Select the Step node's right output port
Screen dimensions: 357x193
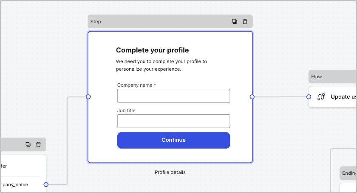click(252, 97)
